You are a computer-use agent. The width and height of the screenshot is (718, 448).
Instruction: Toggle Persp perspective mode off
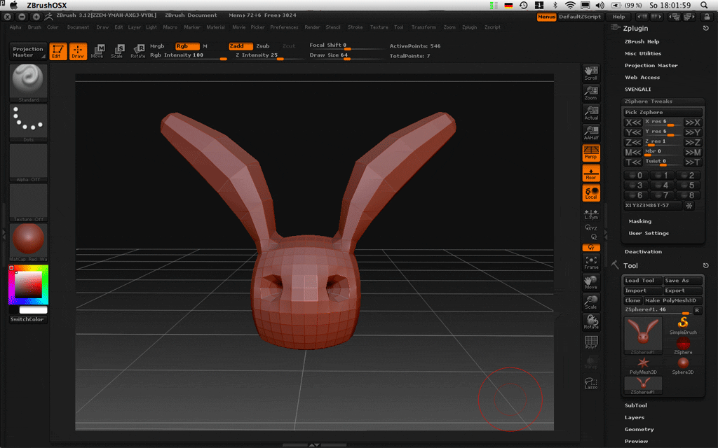click(x=591, y=153)
